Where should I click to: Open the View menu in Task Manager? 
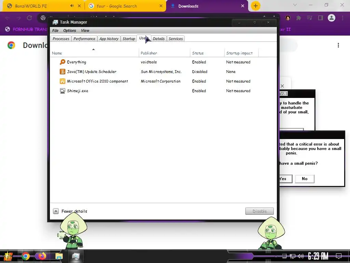[85, 30]
